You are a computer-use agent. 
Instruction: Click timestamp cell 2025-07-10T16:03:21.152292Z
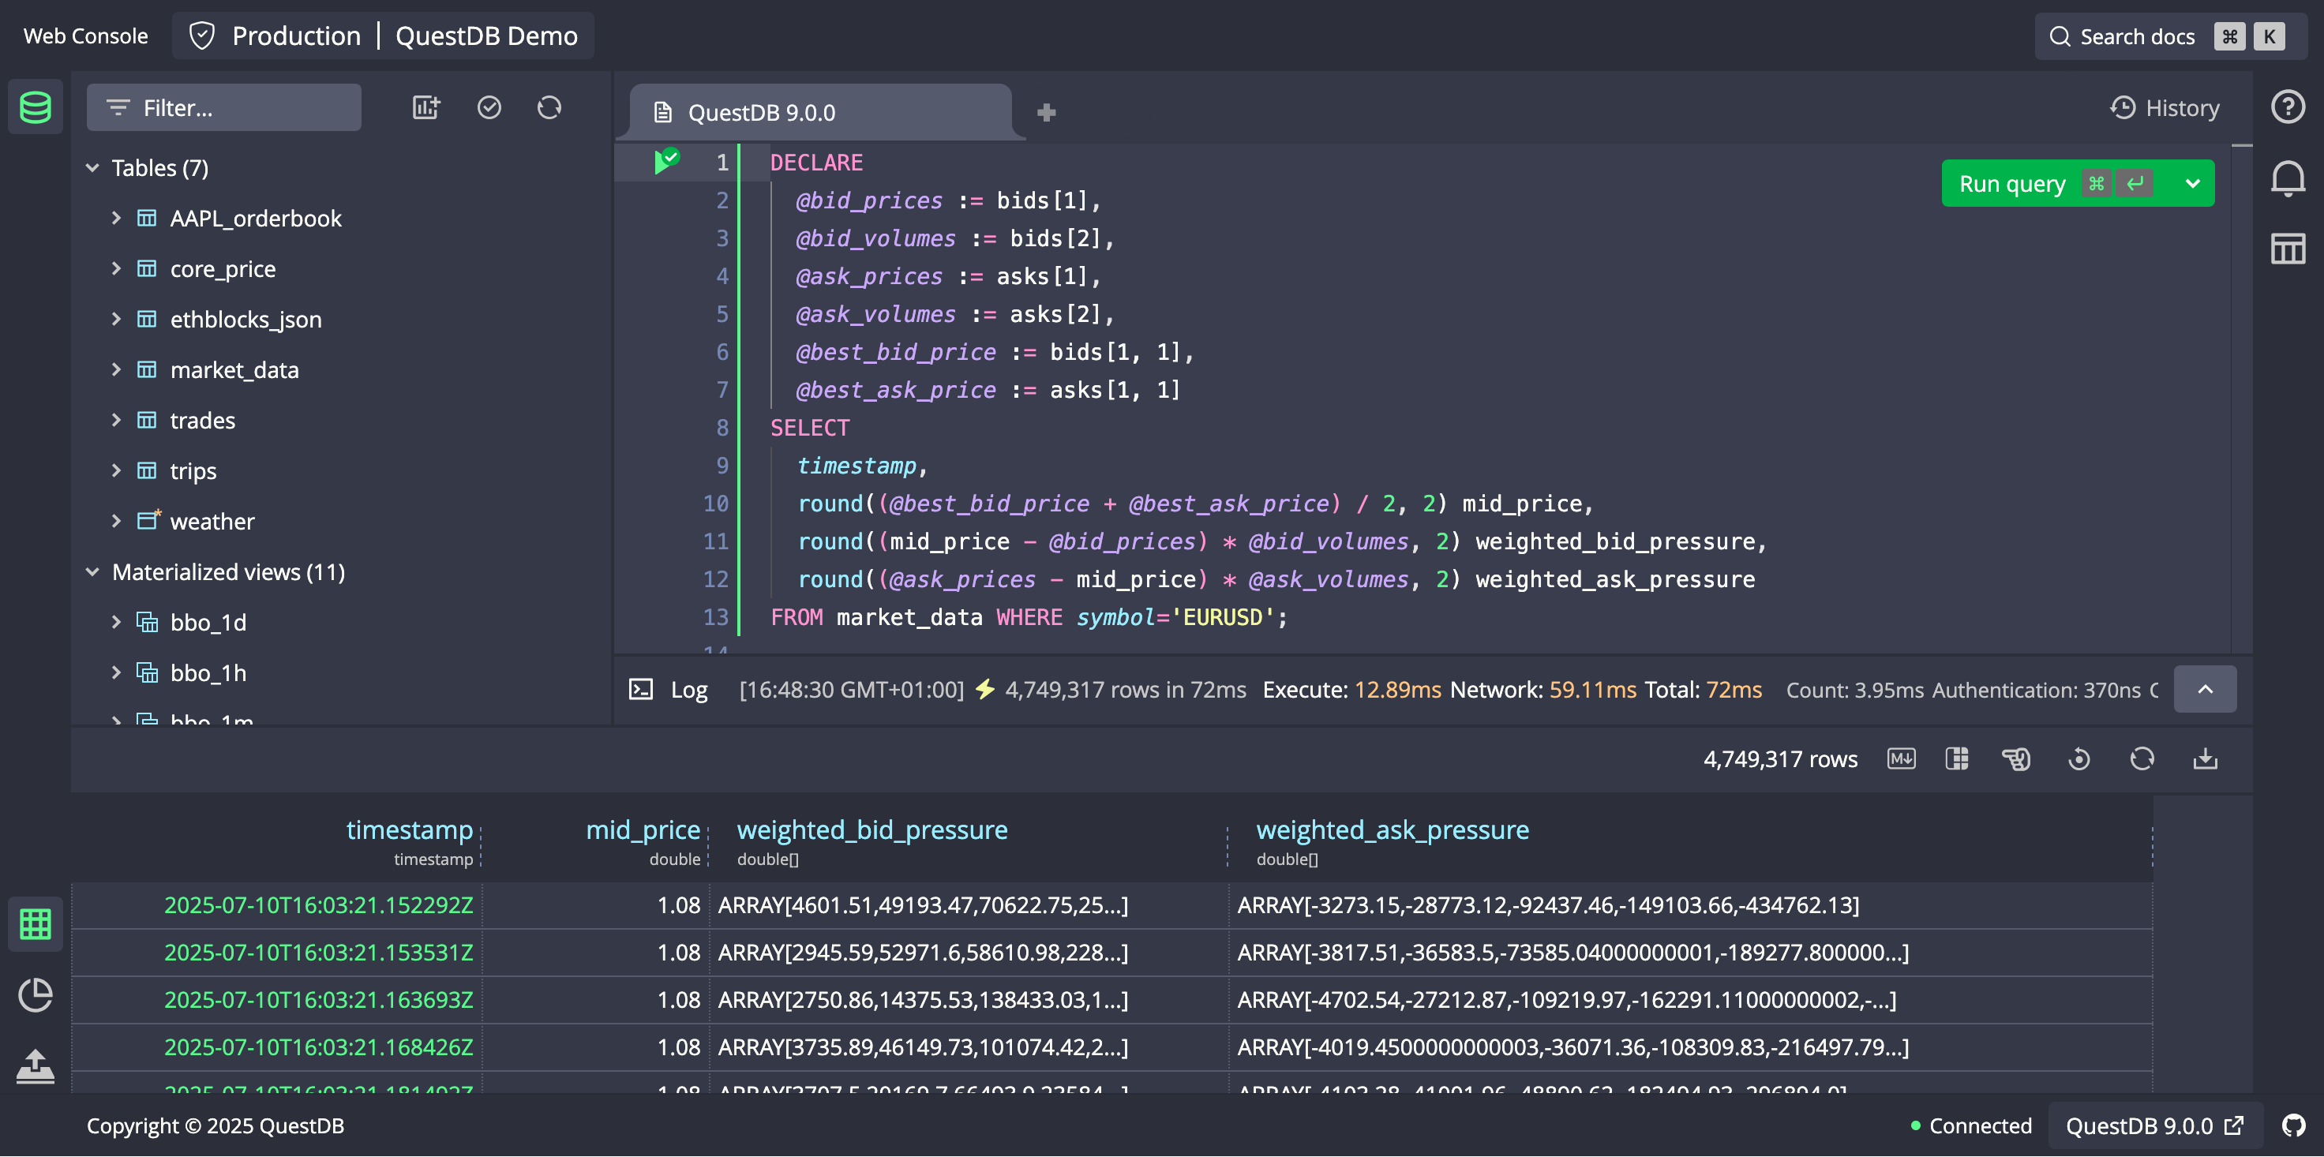pos(318,905)
